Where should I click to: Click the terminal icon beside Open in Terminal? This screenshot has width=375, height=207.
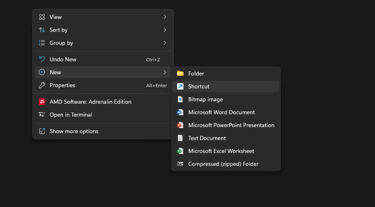(42, 115)
